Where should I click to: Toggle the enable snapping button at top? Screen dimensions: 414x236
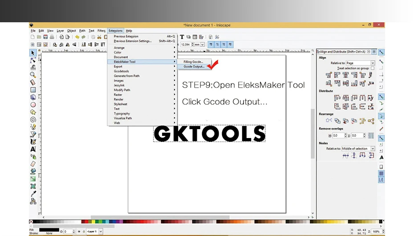coord(381,52)
